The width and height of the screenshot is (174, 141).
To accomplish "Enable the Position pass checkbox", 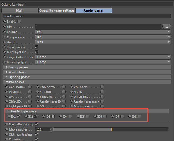I will click(30, 92).
